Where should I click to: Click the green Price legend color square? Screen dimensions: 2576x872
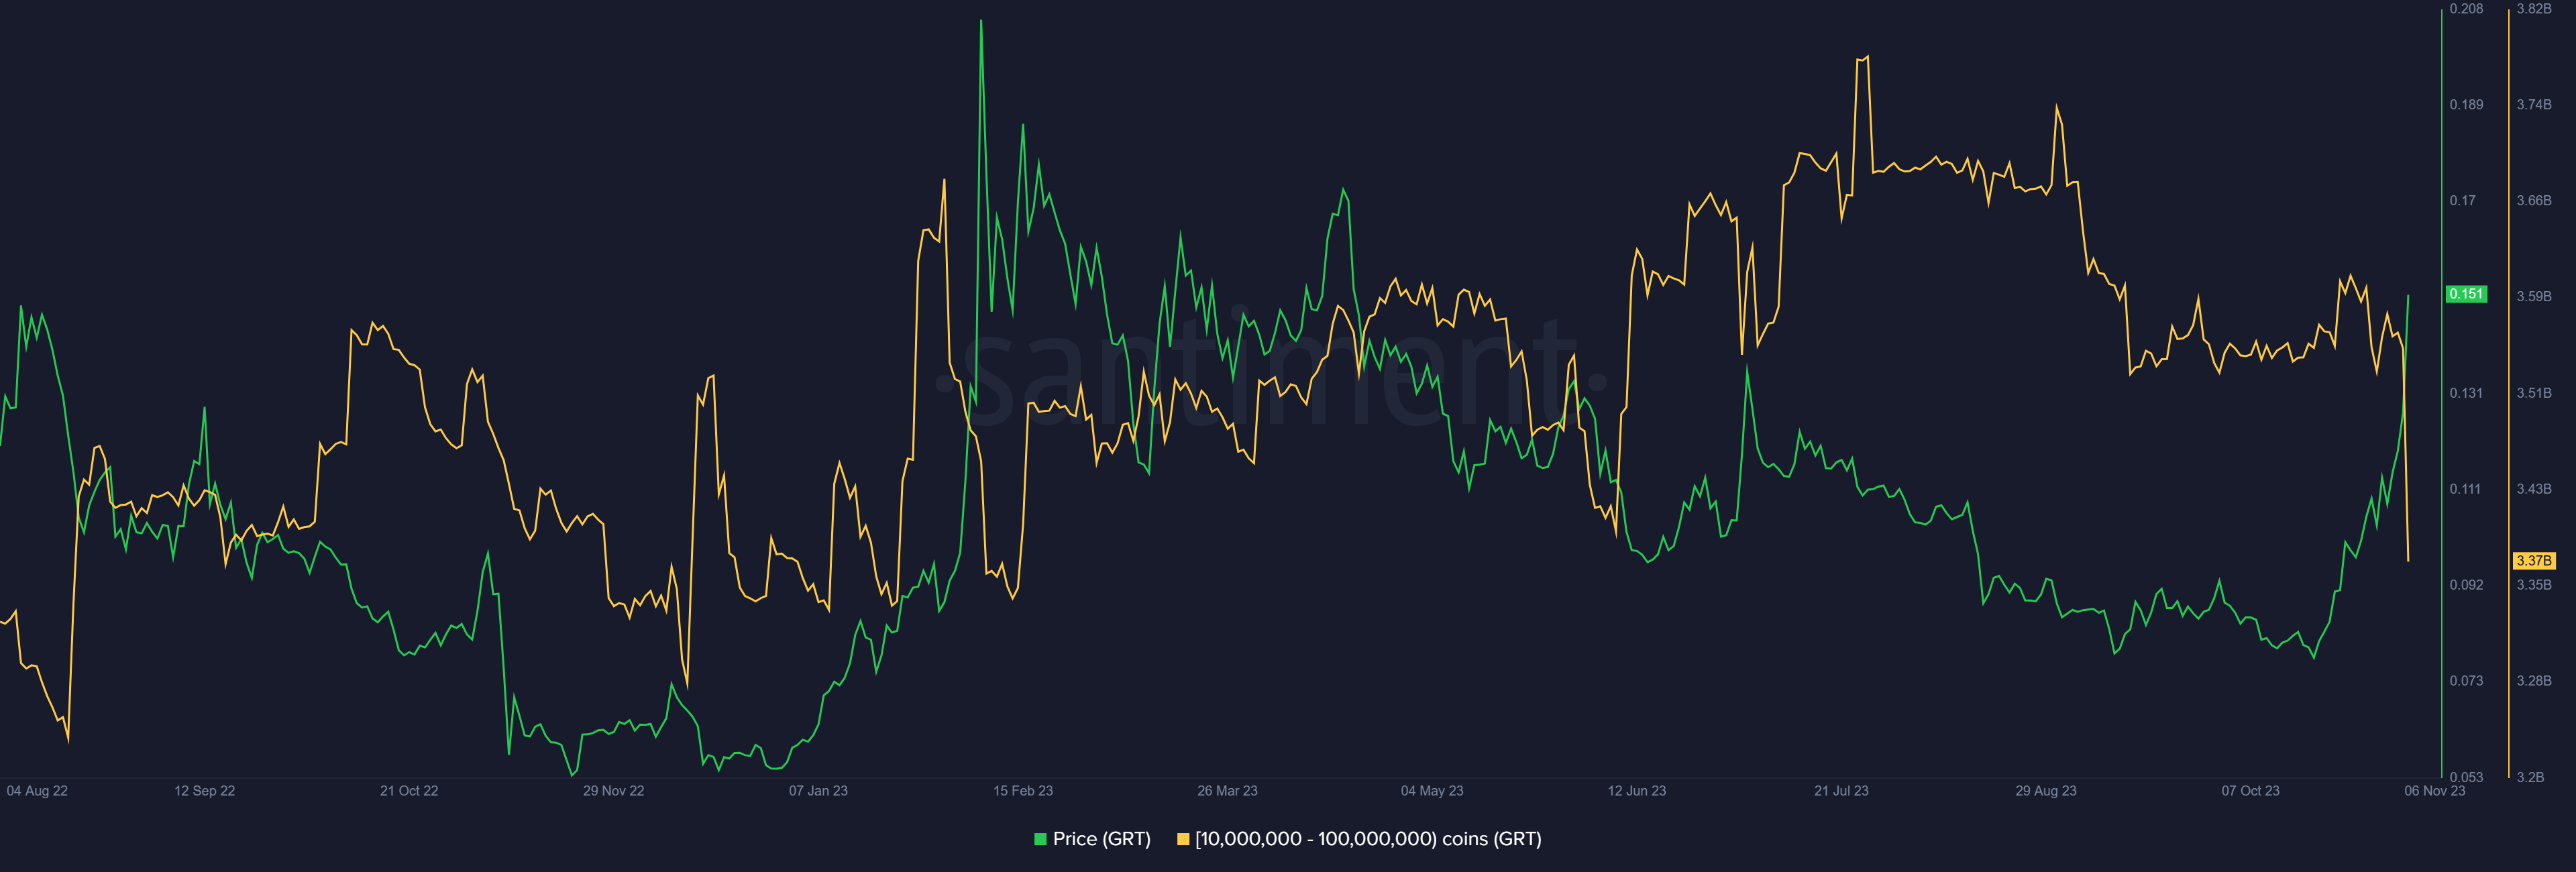coord(1040,839)
